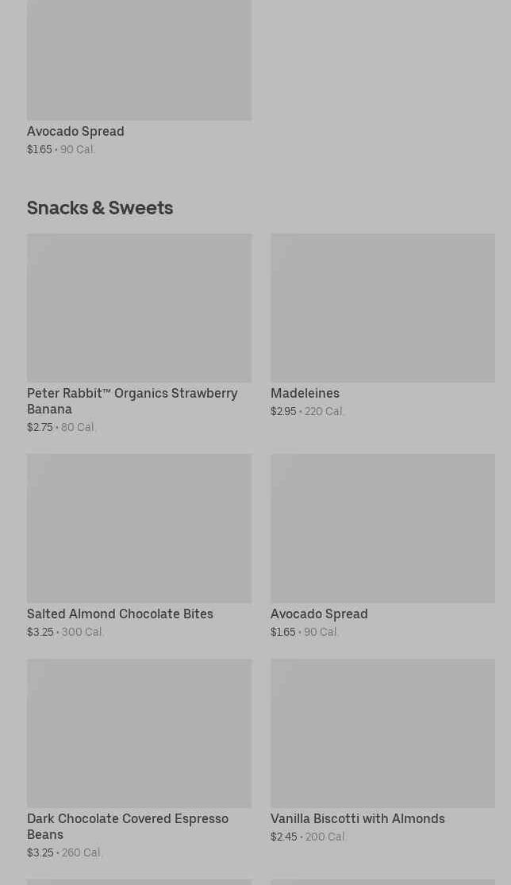Click the $2.75 80 Cal. price line

click(x=61, y=427)
